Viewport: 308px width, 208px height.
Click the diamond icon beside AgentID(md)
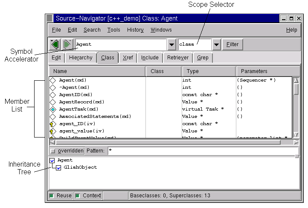(x=52, y=95)
